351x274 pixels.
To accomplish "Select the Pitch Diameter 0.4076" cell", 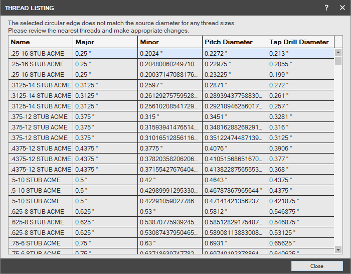I will 235,149.
